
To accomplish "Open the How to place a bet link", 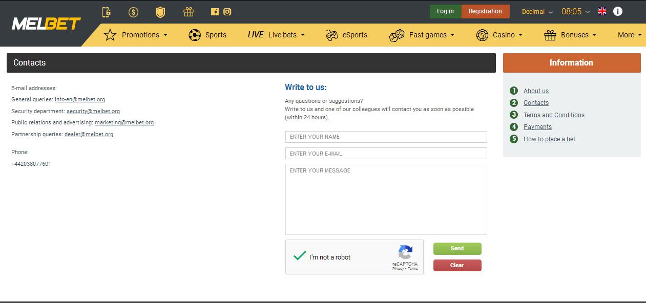I will coord(549,139).
